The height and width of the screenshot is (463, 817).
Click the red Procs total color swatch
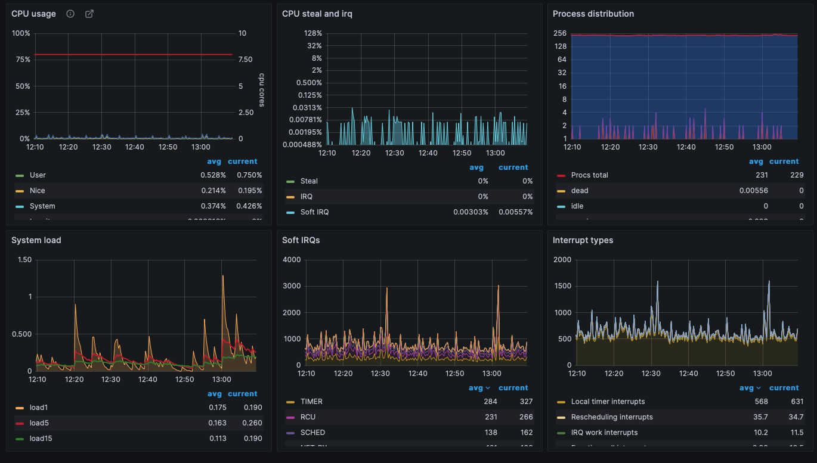click(x=561, y=175)
